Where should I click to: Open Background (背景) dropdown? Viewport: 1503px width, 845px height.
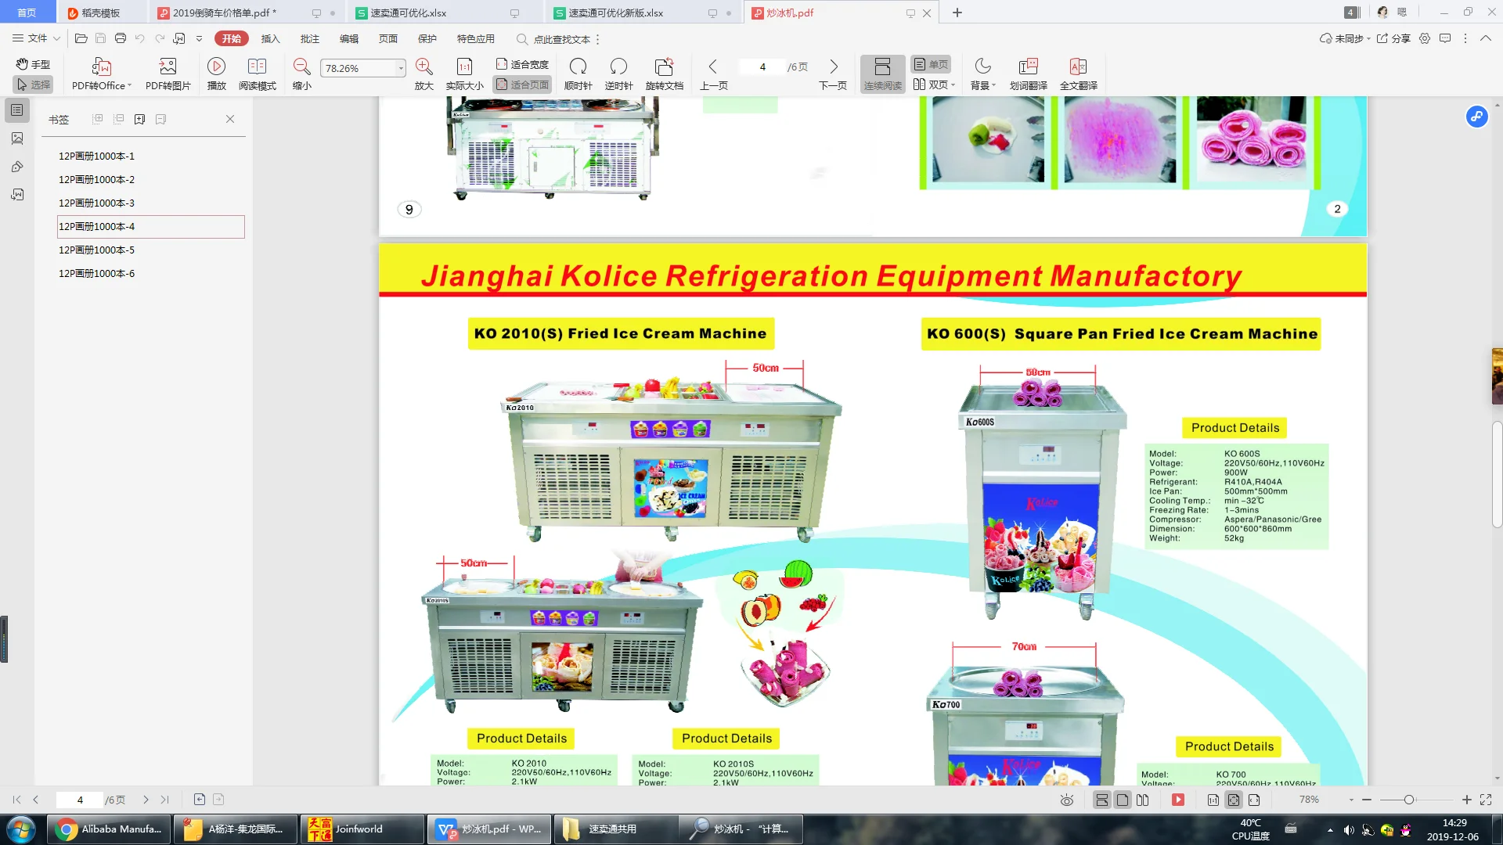pyautogui.click(x=982, y=74)
